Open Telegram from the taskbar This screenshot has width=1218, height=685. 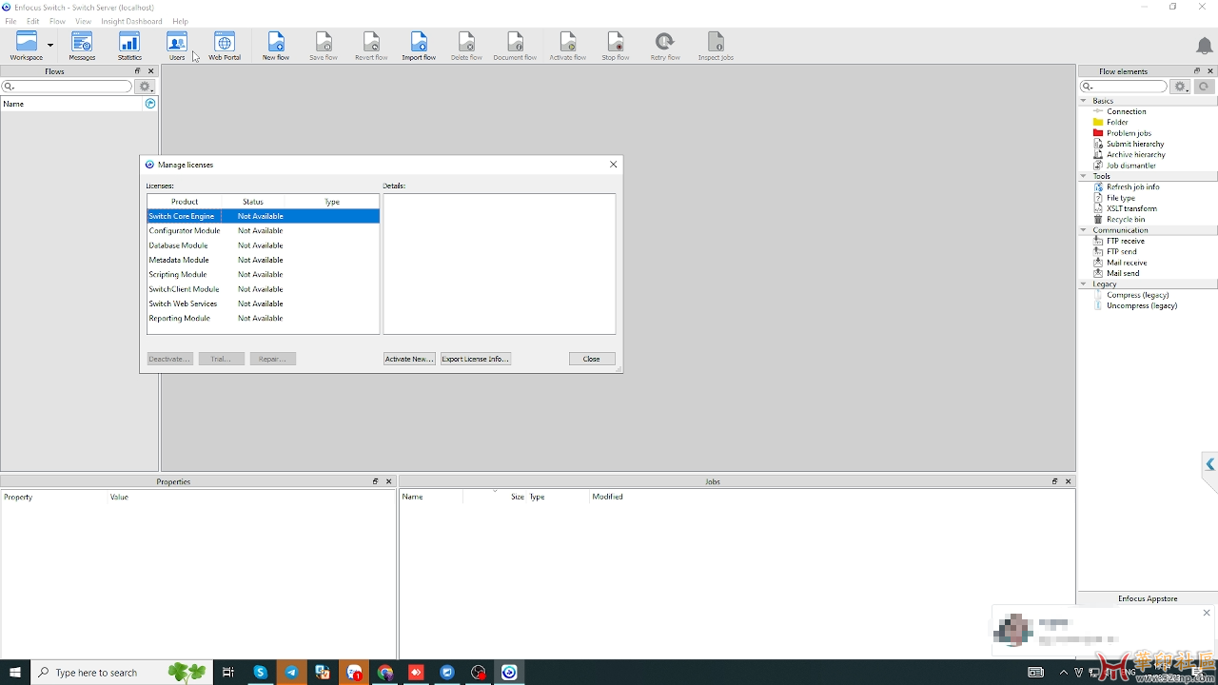291,673
